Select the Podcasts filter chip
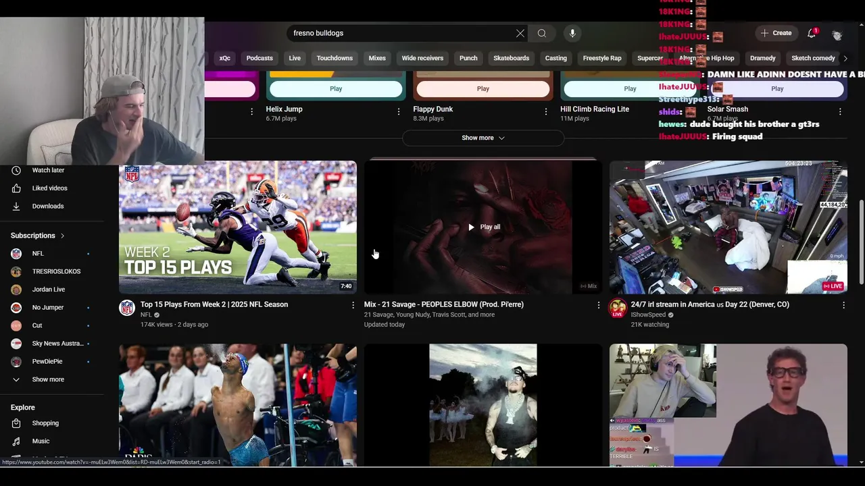 click(x=259, y=58)
